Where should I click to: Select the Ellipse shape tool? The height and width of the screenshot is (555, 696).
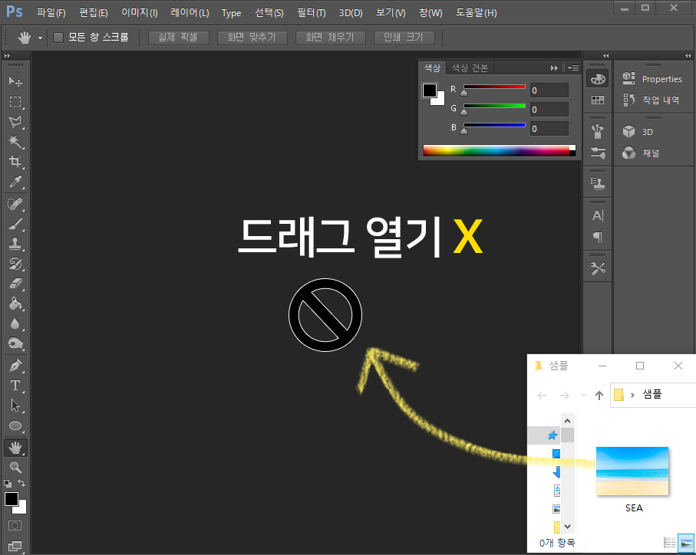click(15, 426)
